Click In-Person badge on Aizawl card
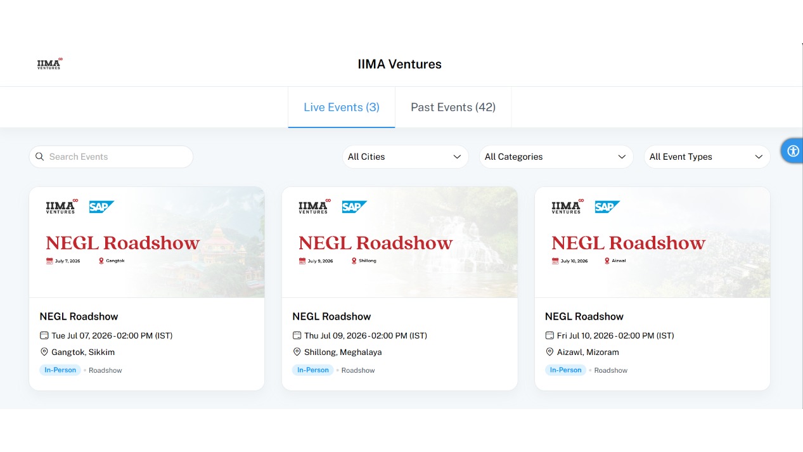Image resolution: width=803 pixels, height=452 pixels. [x=566, y=370]
